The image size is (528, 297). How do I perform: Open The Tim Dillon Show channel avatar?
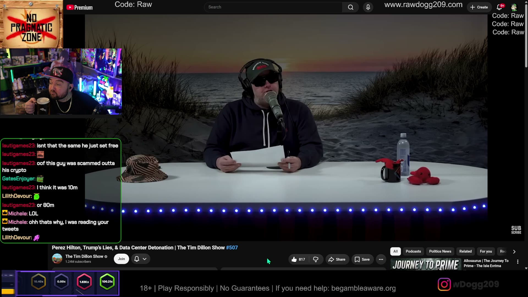[57, 258]
